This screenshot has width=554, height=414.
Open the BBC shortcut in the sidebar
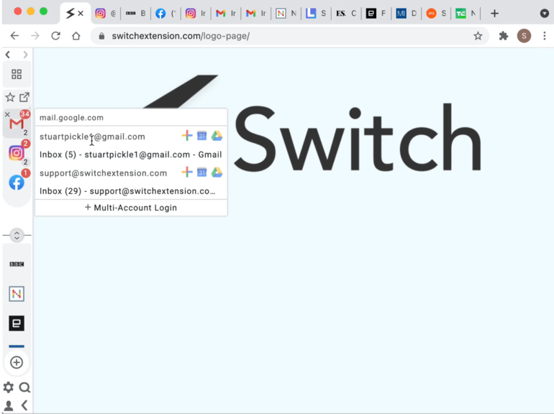coord(17,264)
